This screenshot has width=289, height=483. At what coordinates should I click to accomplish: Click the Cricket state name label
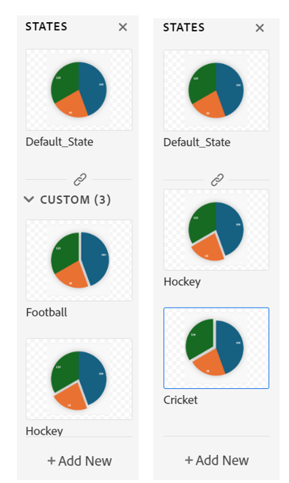point(180,400)
